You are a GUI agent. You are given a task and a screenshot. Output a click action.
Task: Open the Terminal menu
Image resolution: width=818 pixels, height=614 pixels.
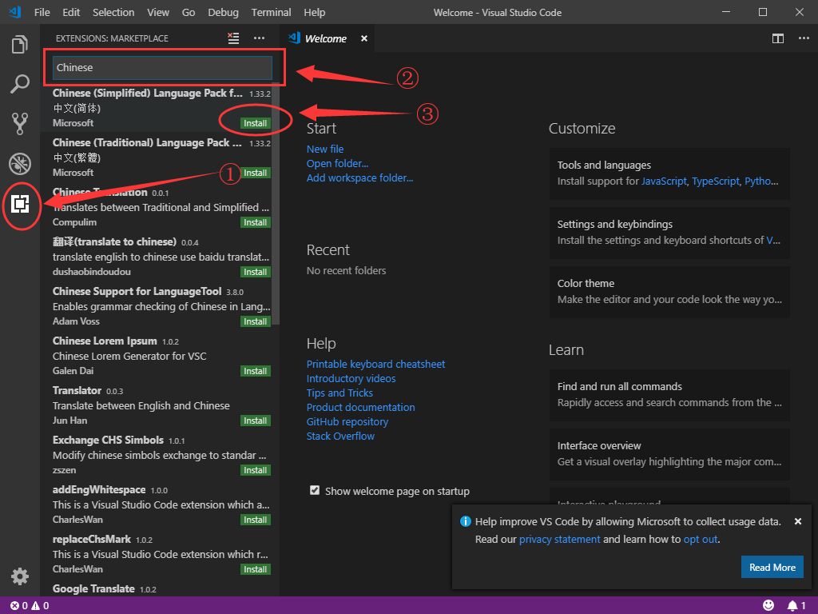271,13
